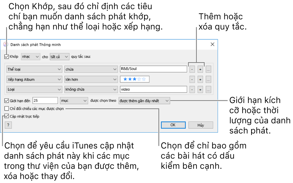This screenshot has width=293, height=183.
Task: Set star rating in the album rating control
Action: [x=135, y=79]
